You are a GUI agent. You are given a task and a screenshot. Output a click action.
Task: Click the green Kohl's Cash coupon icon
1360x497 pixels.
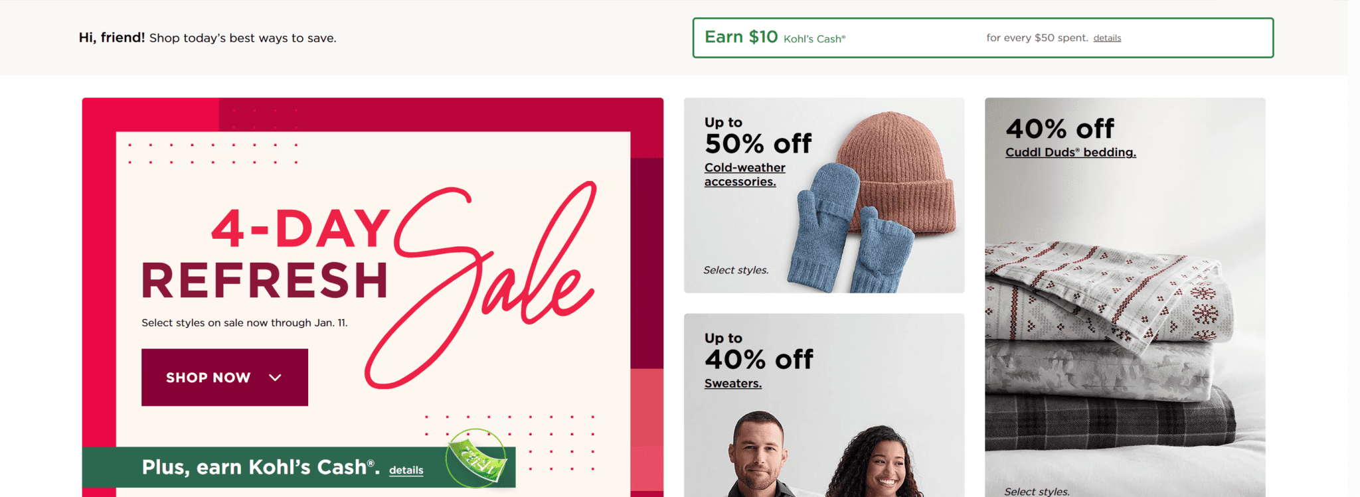click(476, 459)
